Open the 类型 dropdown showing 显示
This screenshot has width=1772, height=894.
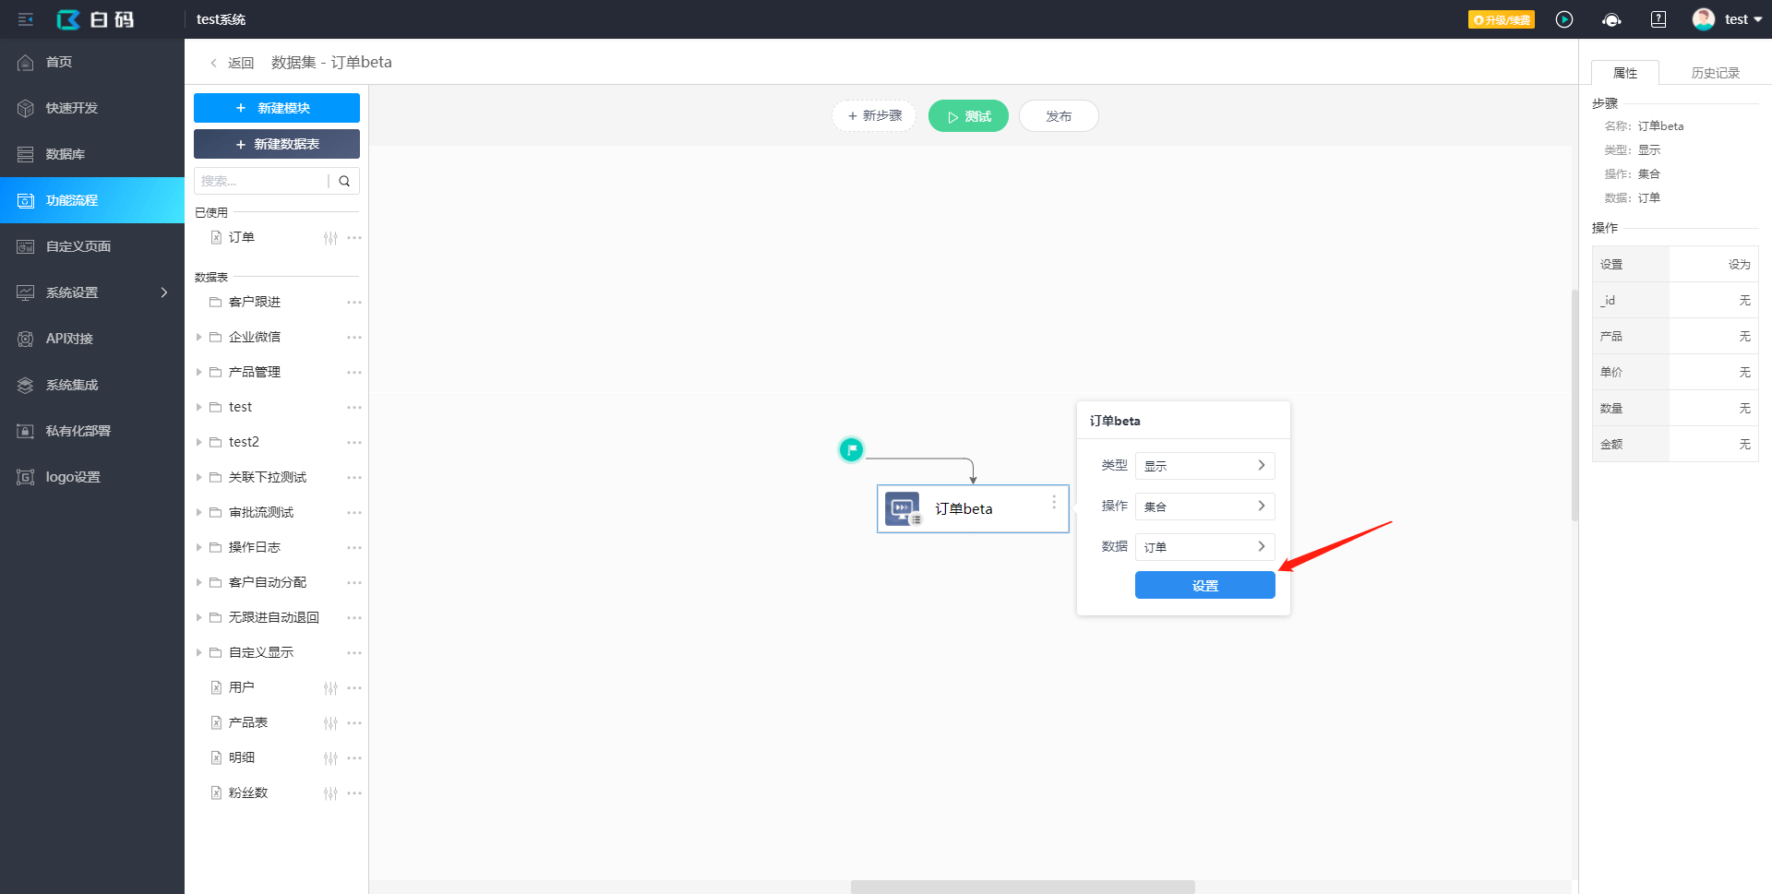tap(1204, 466)
